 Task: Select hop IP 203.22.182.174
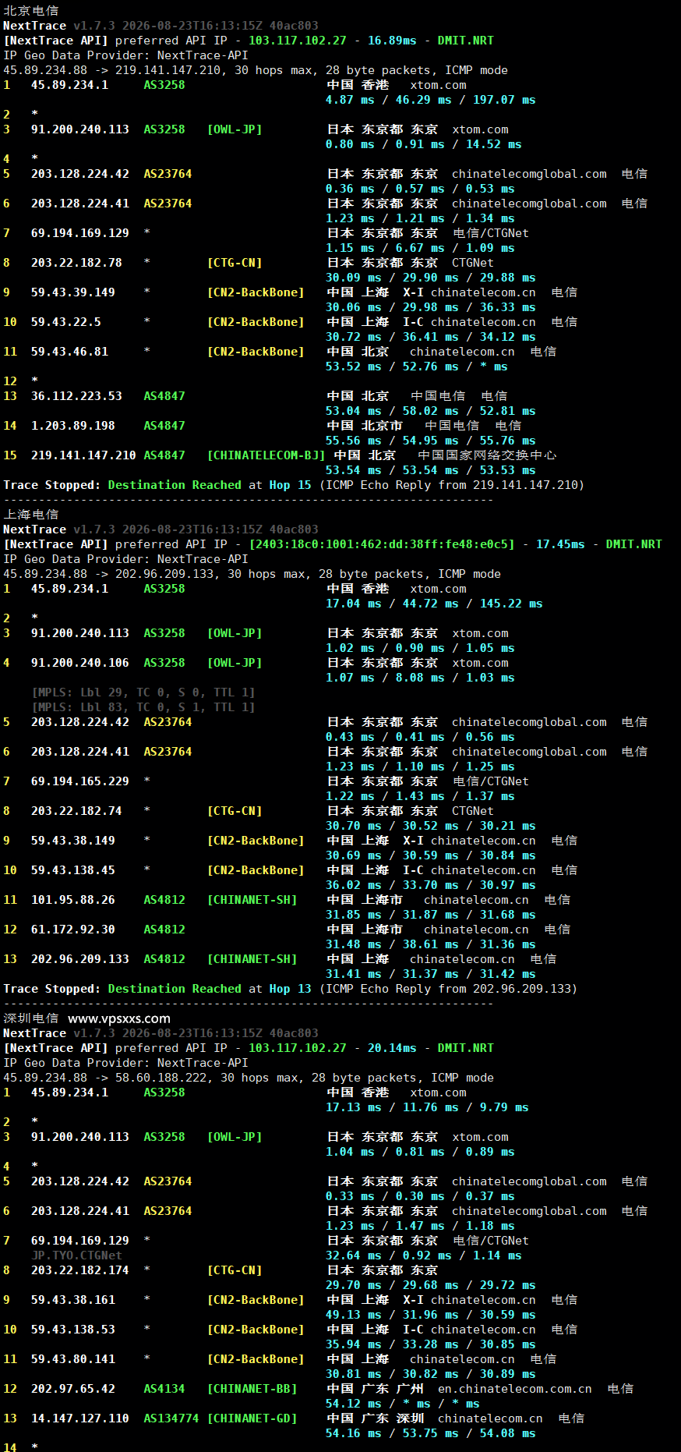coord(80,1270)
